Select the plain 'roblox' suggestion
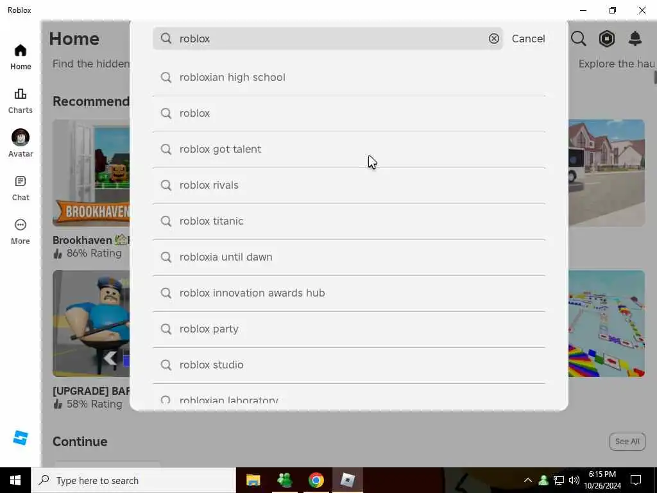Screen dimensions: 657x493 (349, 114)
